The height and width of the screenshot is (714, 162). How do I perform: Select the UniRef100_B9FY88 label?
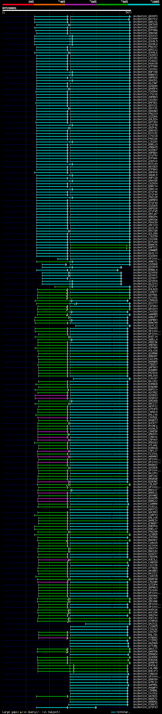tap(145, 72)
